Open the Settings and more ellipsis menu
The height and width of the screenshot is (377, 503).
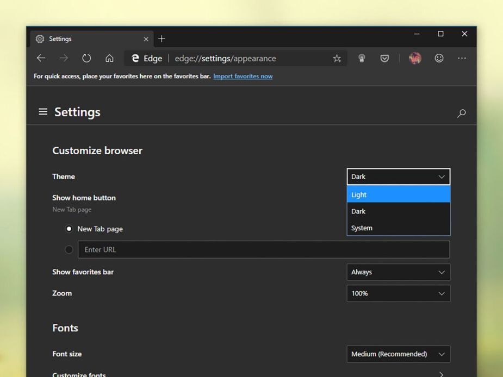pos(462,58)
